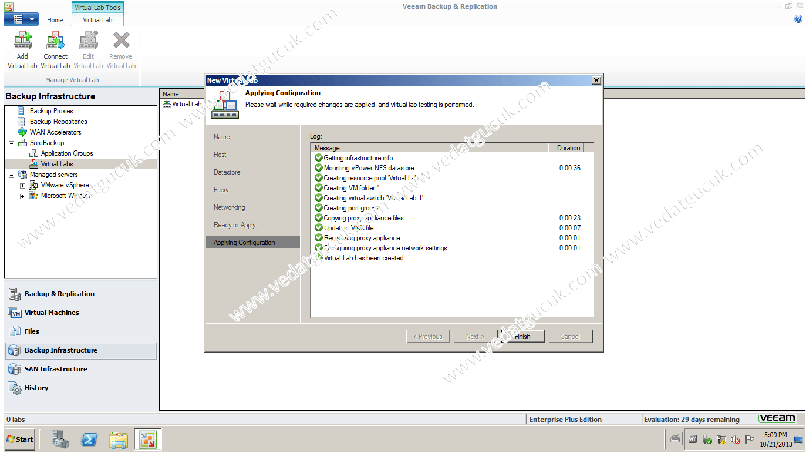Select the Networking wizard step
The width and height of the screenshot is (806, 453).
click(x=230, y=207)
